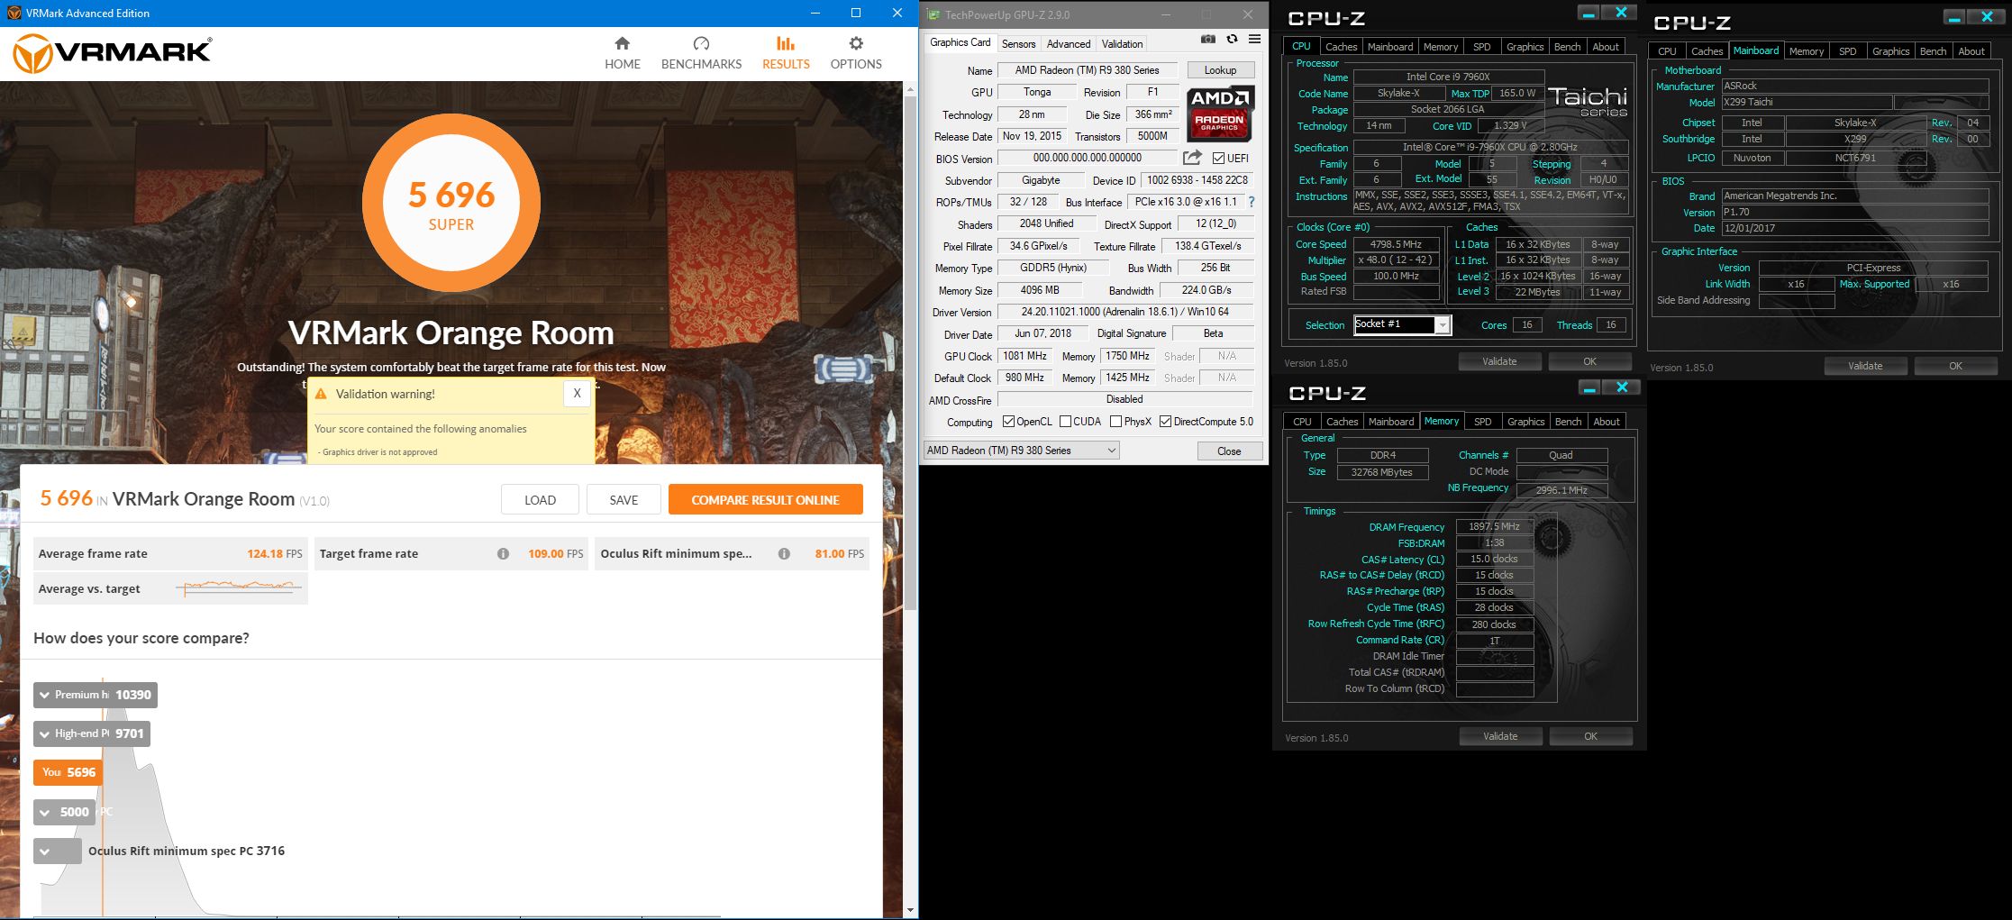Minimize the CPU-Z Mainboard window
Screen dimensions: 2012x920
1954,17
